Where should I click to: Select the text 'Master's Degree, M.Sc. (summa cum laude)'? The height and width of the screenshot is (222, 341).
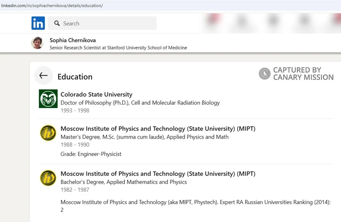(113, 137)
